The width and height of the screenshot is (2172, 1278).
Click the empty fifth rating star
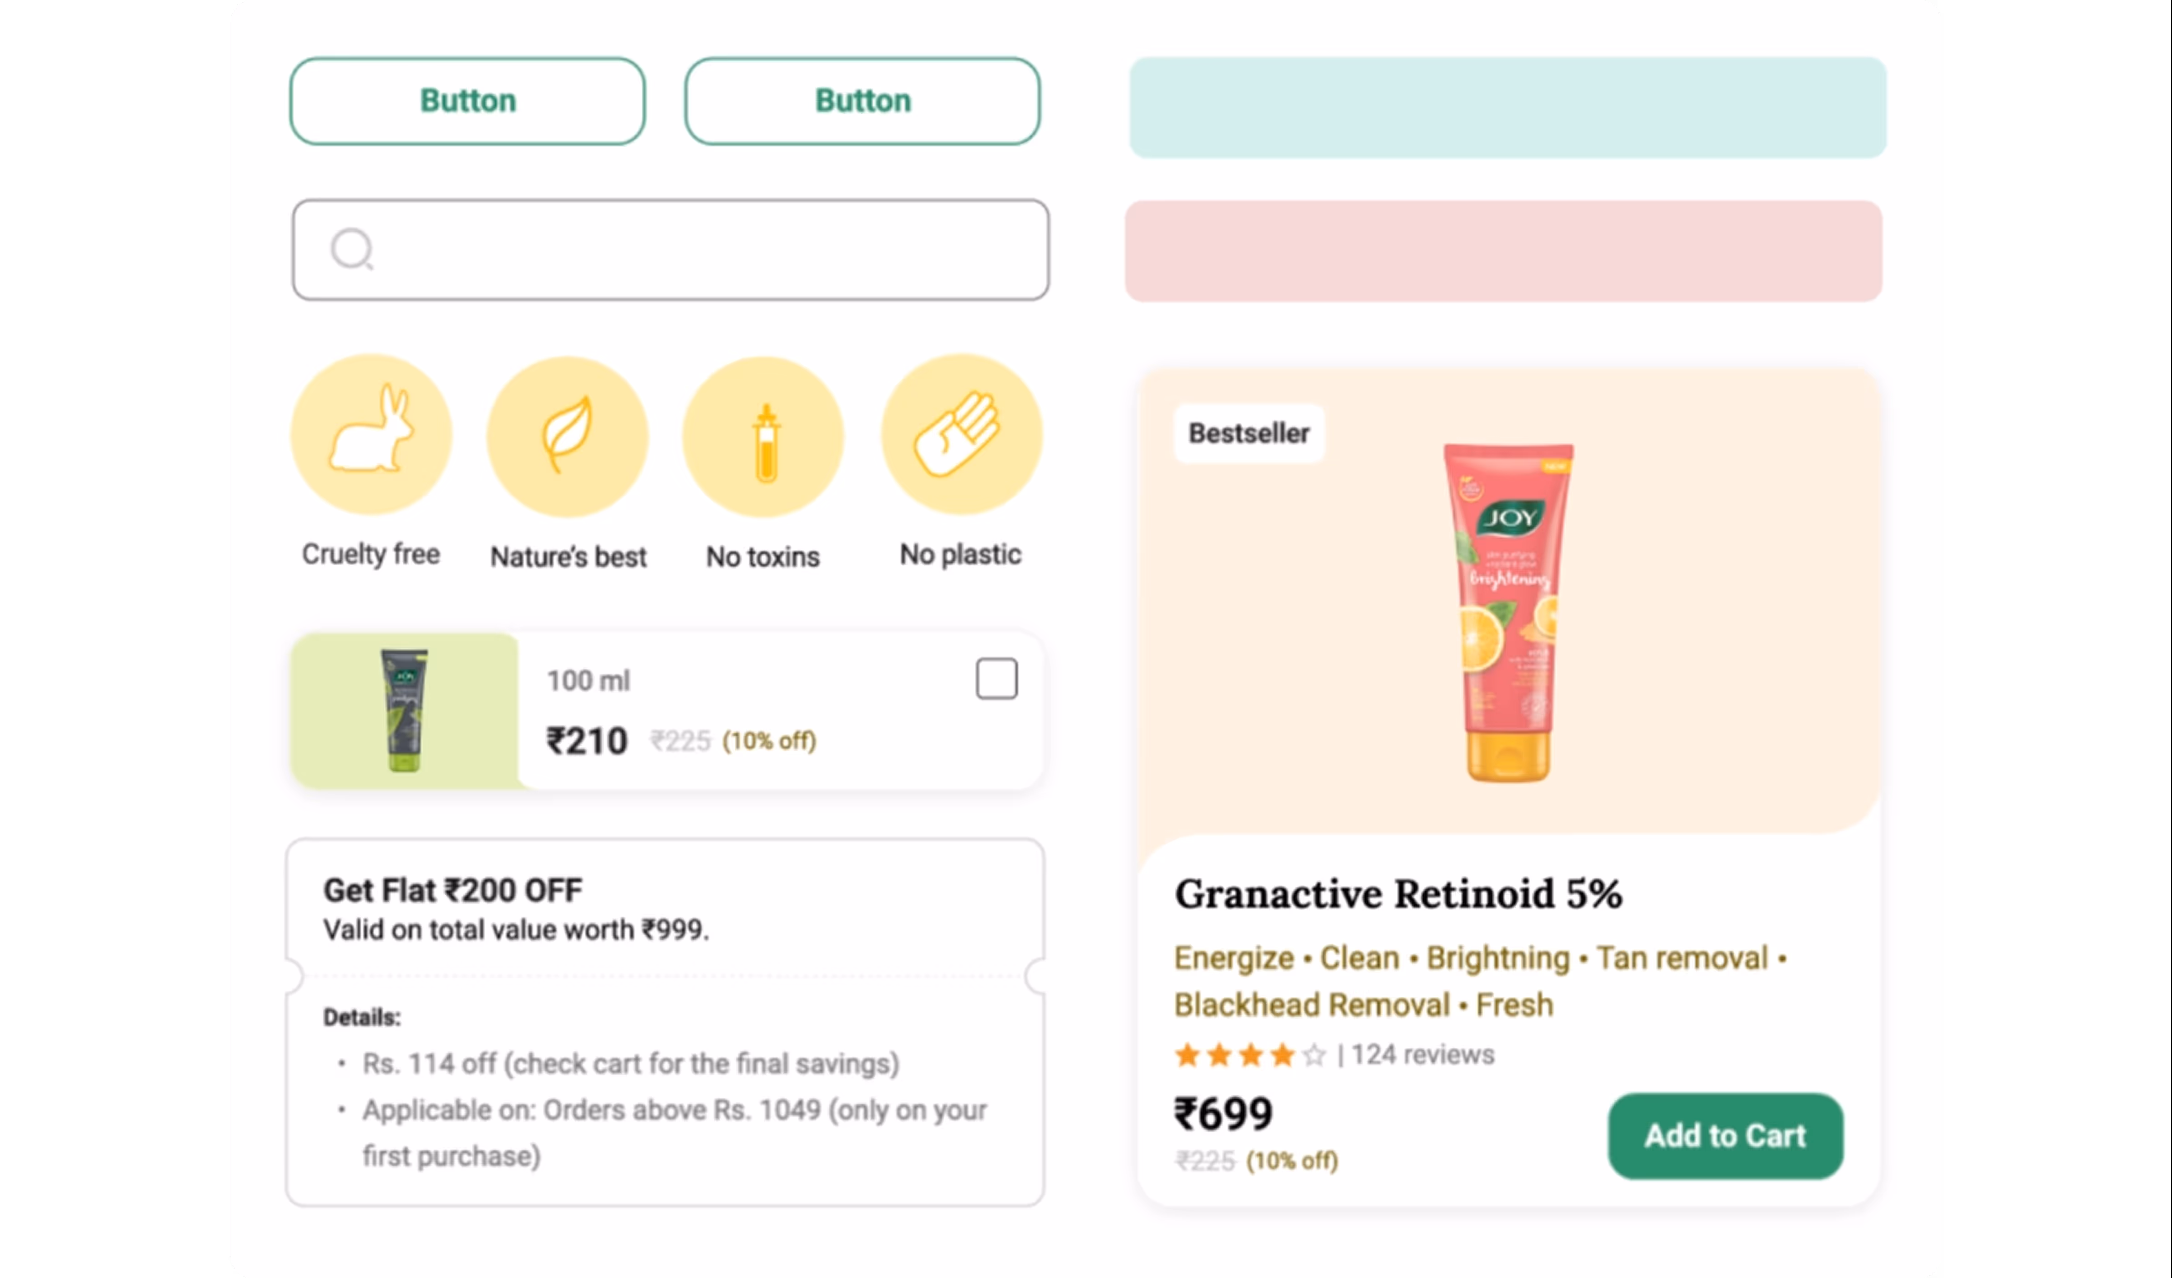coord(1314,1055)
